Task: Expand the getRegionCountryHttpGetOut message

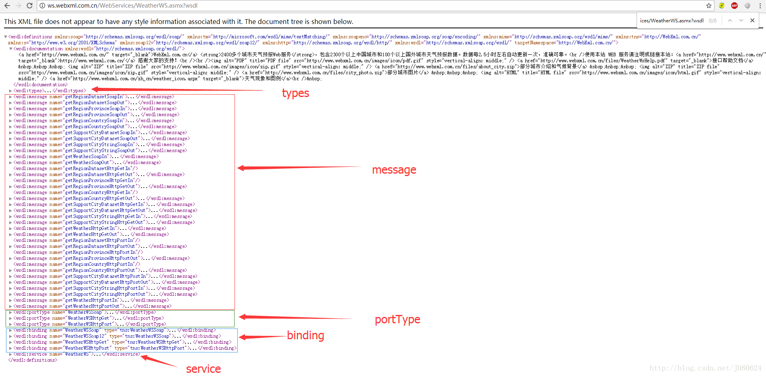Action: [x=11, y=198]
